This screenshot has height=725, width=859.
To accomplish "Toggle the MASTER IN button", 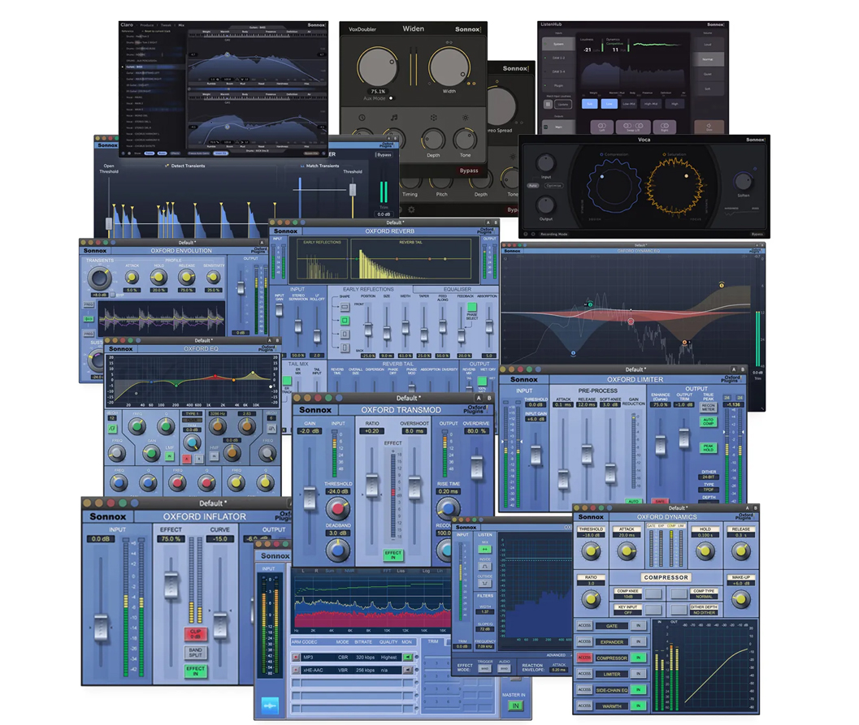I will (x=515, y=706).
